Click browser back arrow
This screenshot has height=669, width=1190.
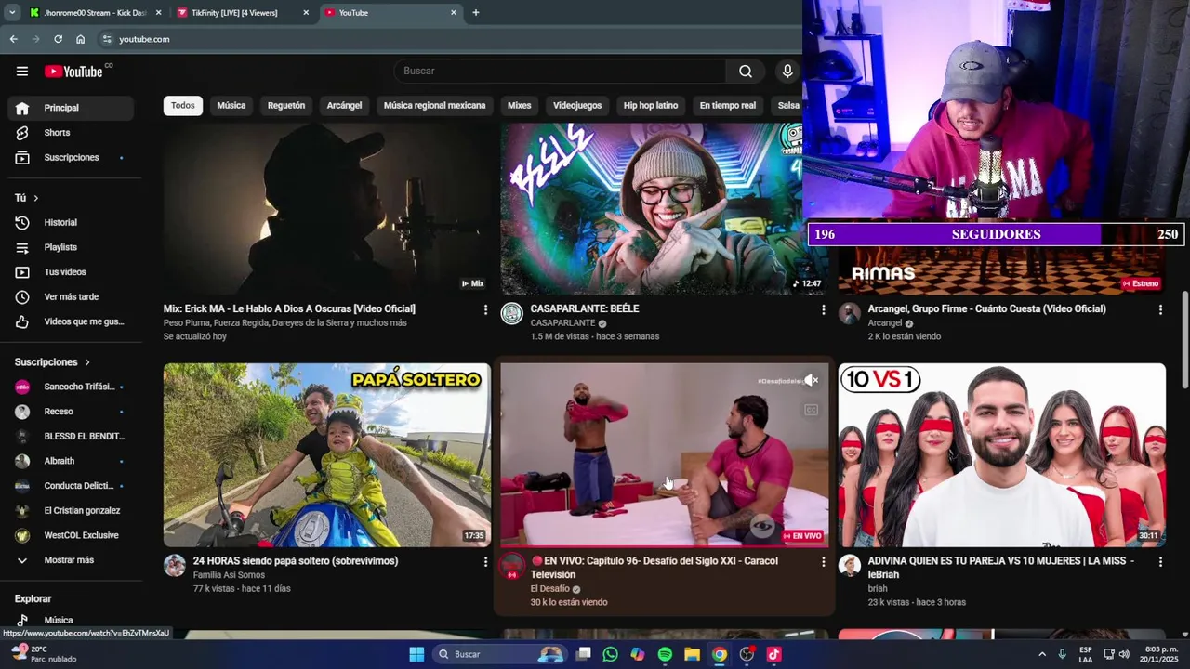click(x=13, y=39)
